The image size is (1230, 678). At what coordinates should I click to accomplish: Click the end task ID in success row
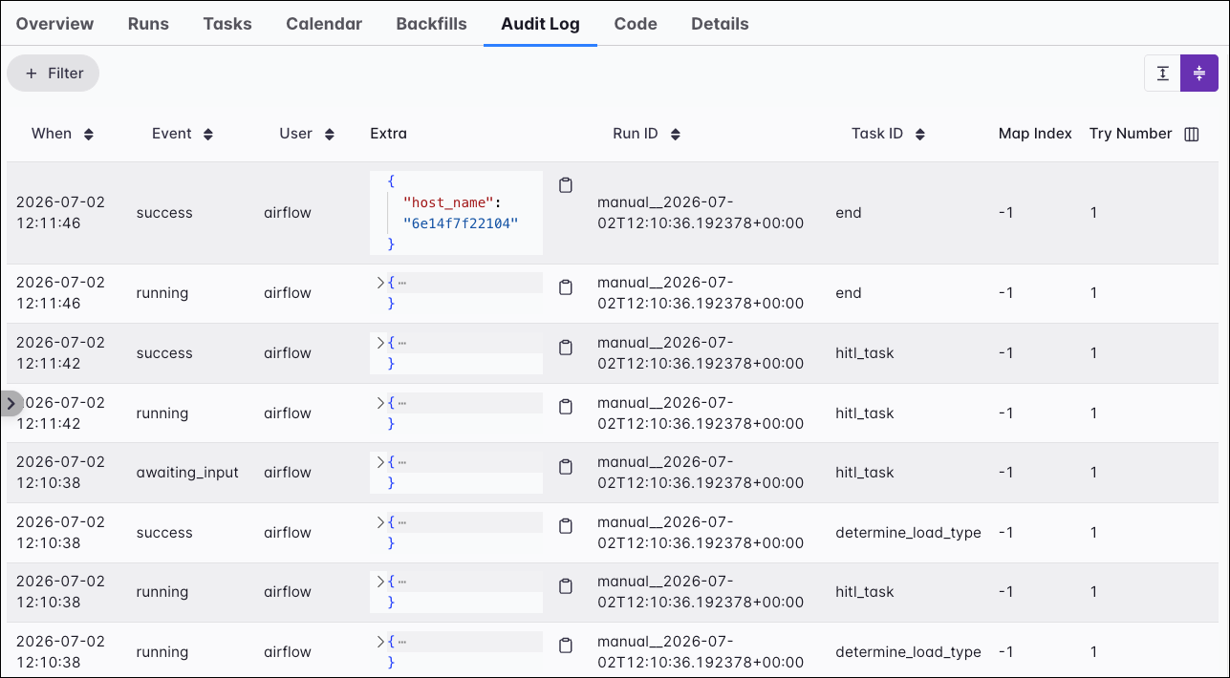pyautogui.click(x=849, y=213)
